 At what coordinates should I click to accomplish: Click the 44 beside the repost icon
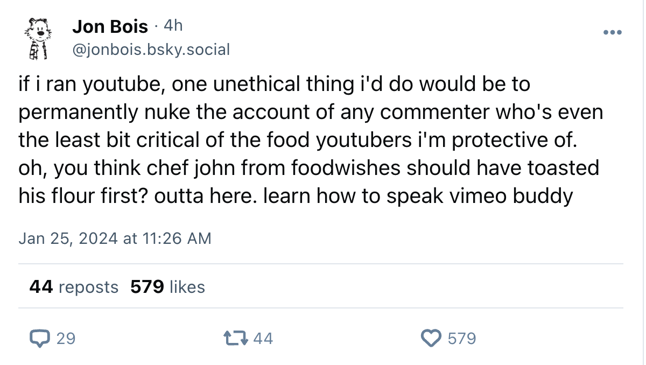point(263,338)
